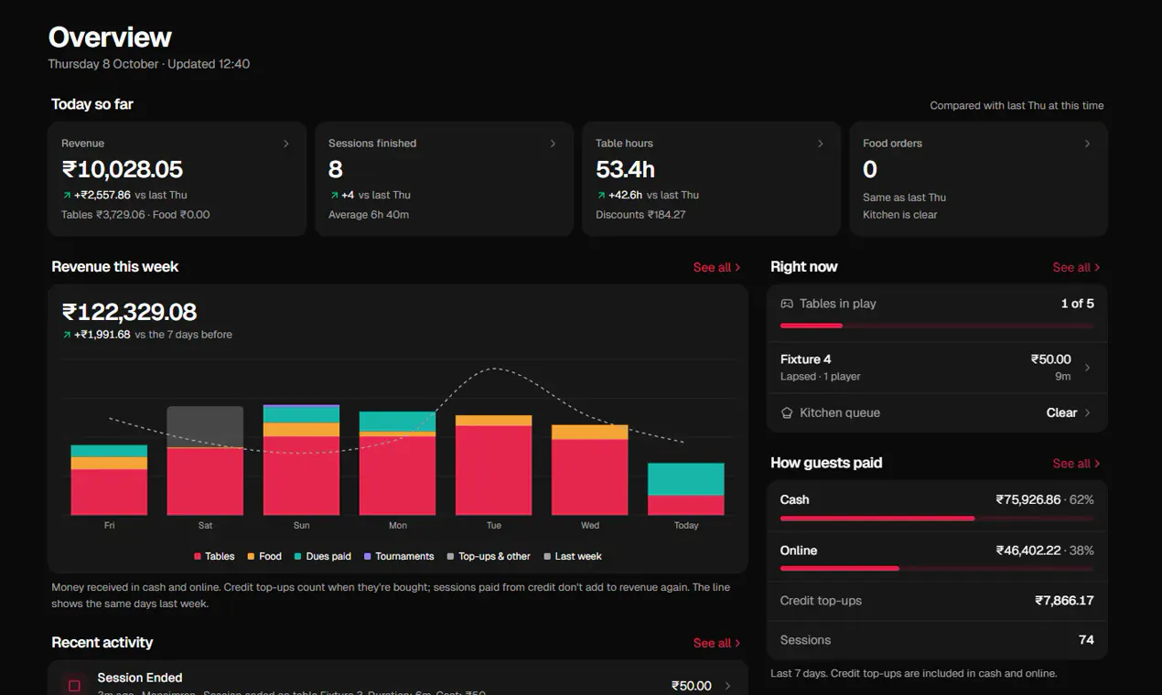The width and height of the screenshot is (1162, 695).
Task: Click the orange Food legend swatch
Action: pos(252,556)
